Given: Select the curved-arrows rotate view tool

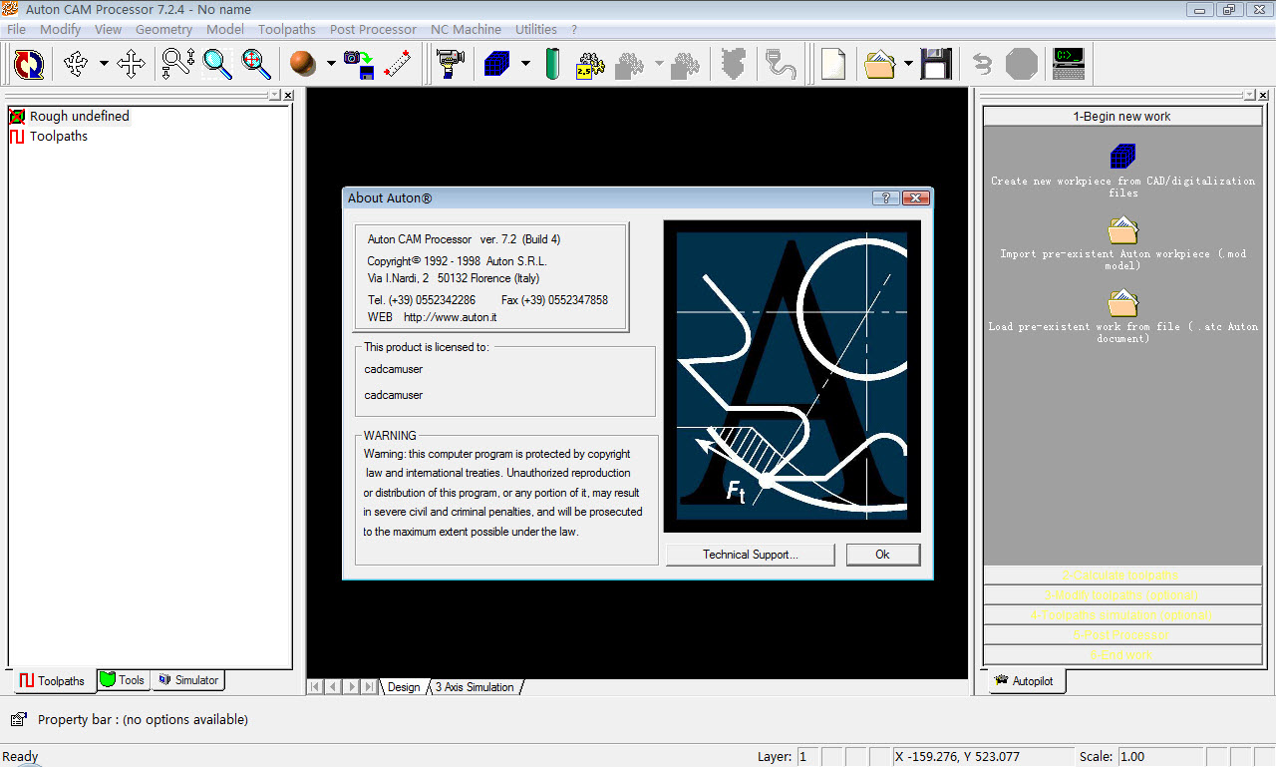Looking at the screenshot, I should (x=76, y=65).
